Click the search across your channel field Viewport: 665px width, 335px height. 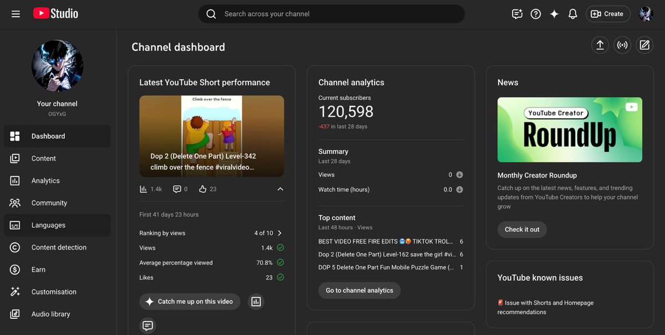point(331,14)
